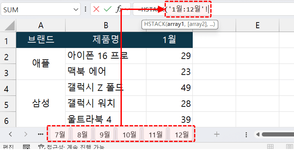Image resolution: width=294 pixels, height=150 pixels.
Task: Switch to Normal view icon in status bar
Action: click(x=270, y=147)
